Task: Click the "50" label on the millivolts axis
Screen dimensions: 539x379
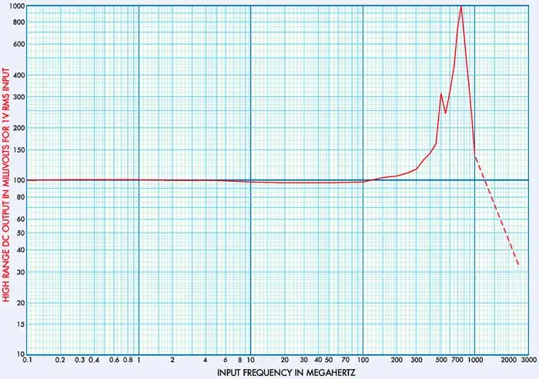Action: coord(21,233)
